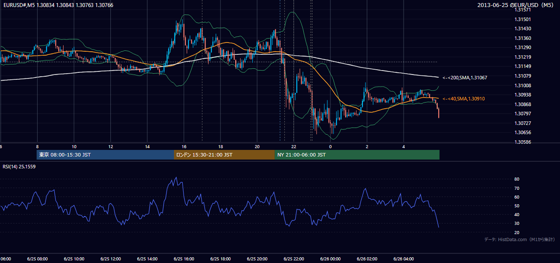Viewport: 560px width, 263px height.
Task: Click the 6/25 10:00 date label
Action: (74, 259)
